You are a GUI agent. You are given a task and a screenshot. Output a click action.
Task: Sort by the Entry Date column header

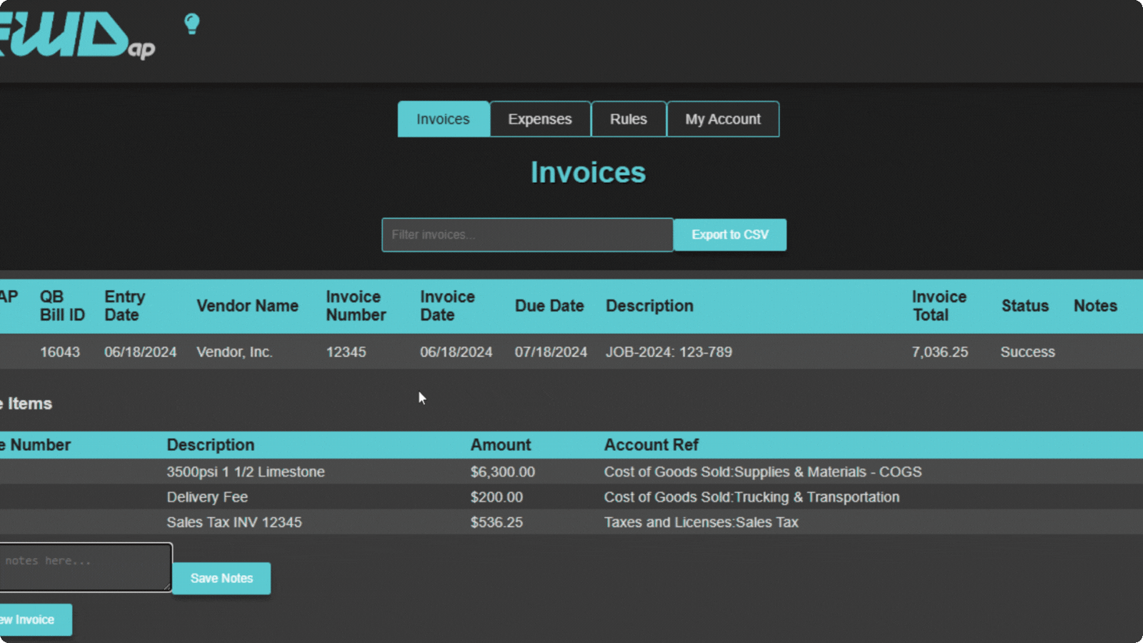(125, 306)
